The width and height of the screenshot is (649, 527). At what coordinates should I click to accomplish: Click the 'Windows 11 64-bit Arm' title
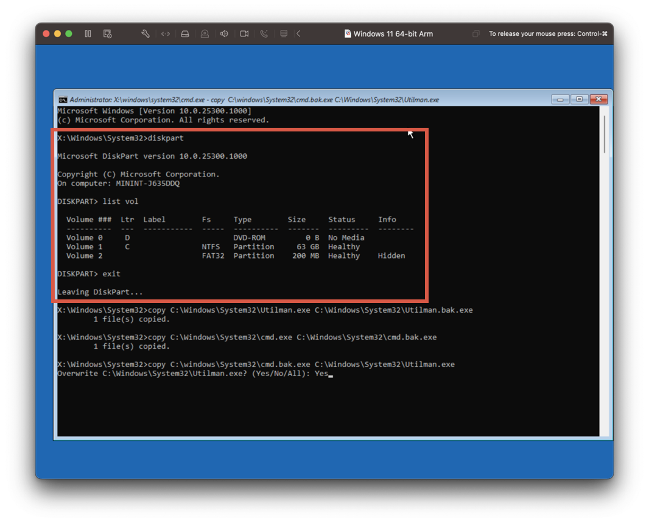pyautogui.click(x=393, y=34)
